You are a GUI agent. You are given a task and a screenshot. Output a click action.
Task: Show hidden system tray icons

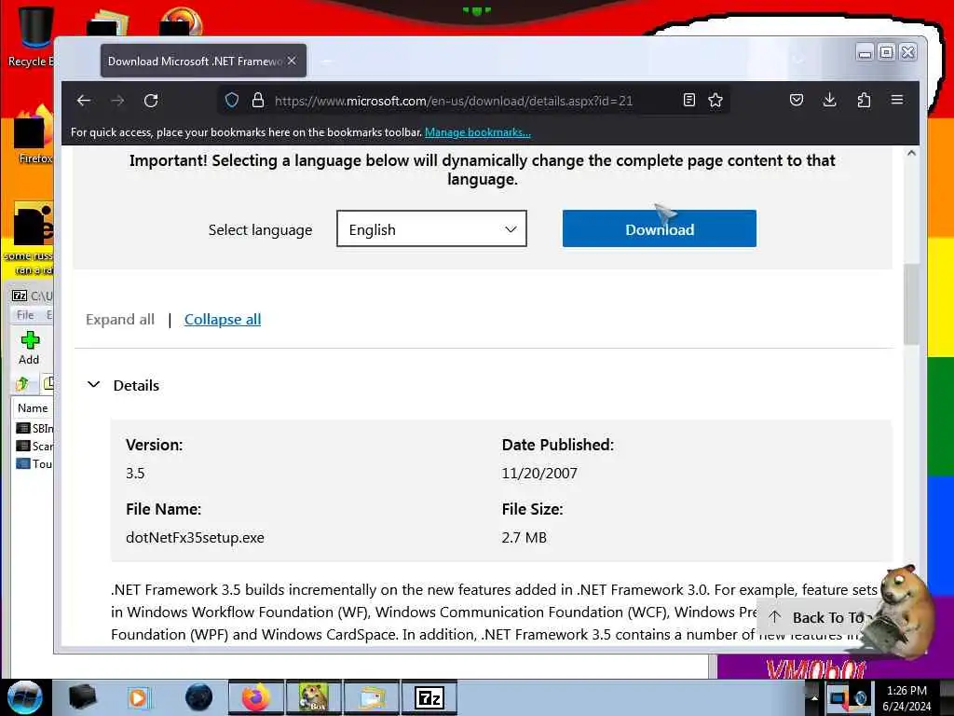pyautogui.click(x=814, y=697)
